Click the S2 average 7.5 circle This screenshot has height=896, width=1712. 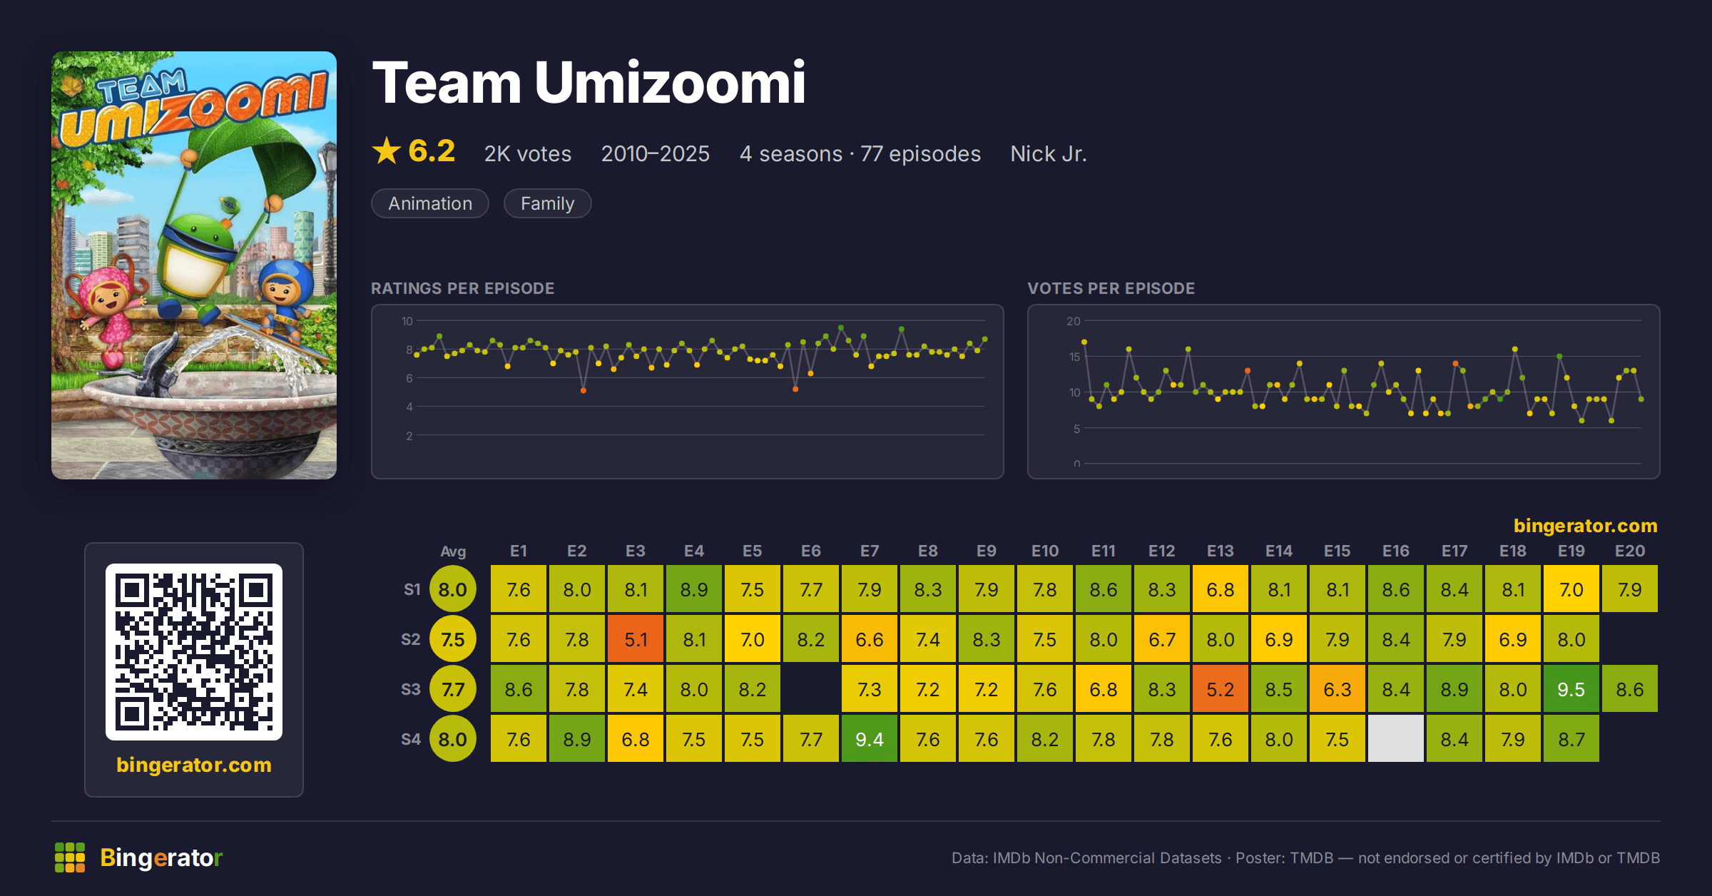tap(453, 639)
